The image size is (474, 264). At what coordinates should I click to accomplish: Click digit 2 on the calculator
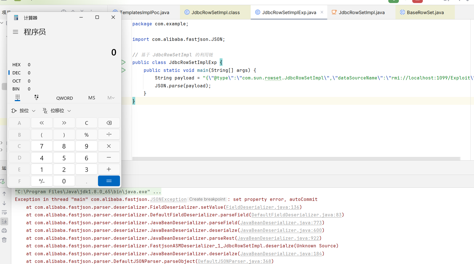point(64,169)
